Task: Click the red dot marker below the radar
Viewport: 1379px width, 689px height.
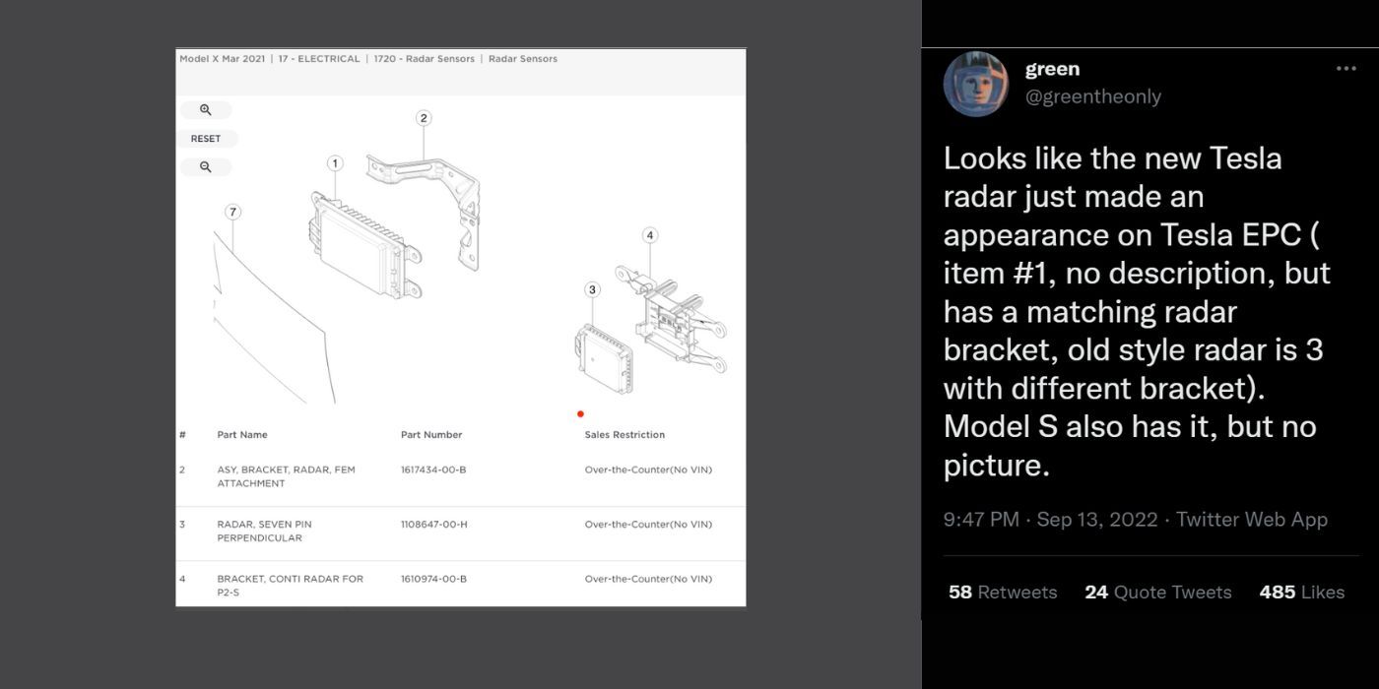Action: 580,414
